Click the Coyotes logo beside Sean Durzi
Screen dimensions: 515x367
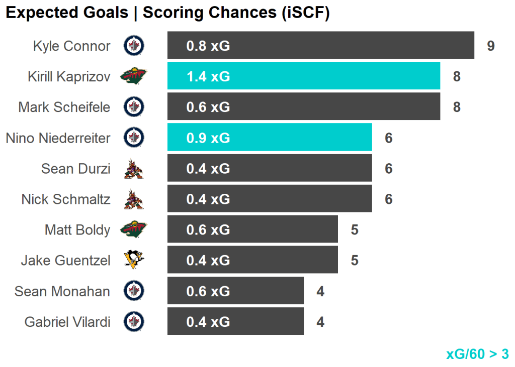click(x=134, y=169)
